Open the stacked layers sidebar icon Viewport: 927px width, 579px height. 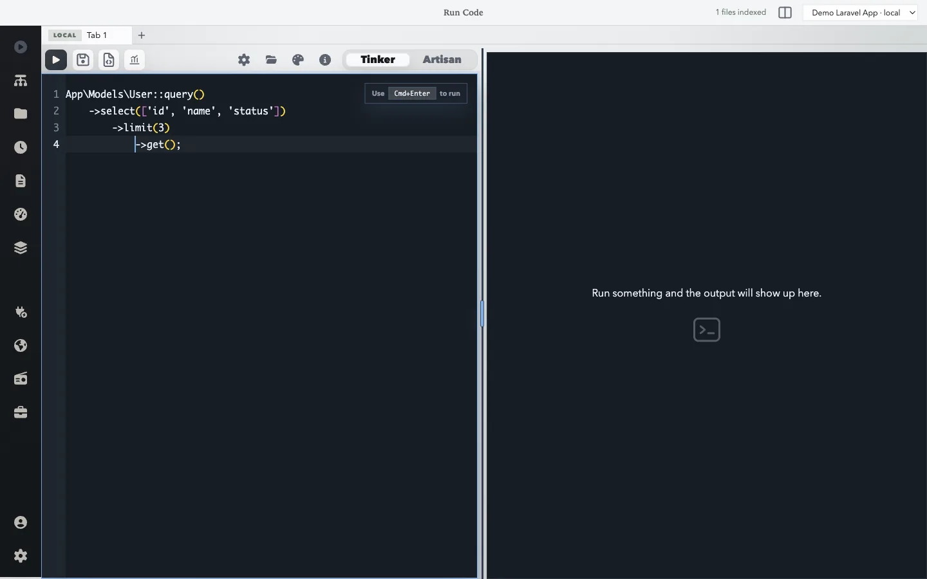pyautogui.click(x=21, y=248)
